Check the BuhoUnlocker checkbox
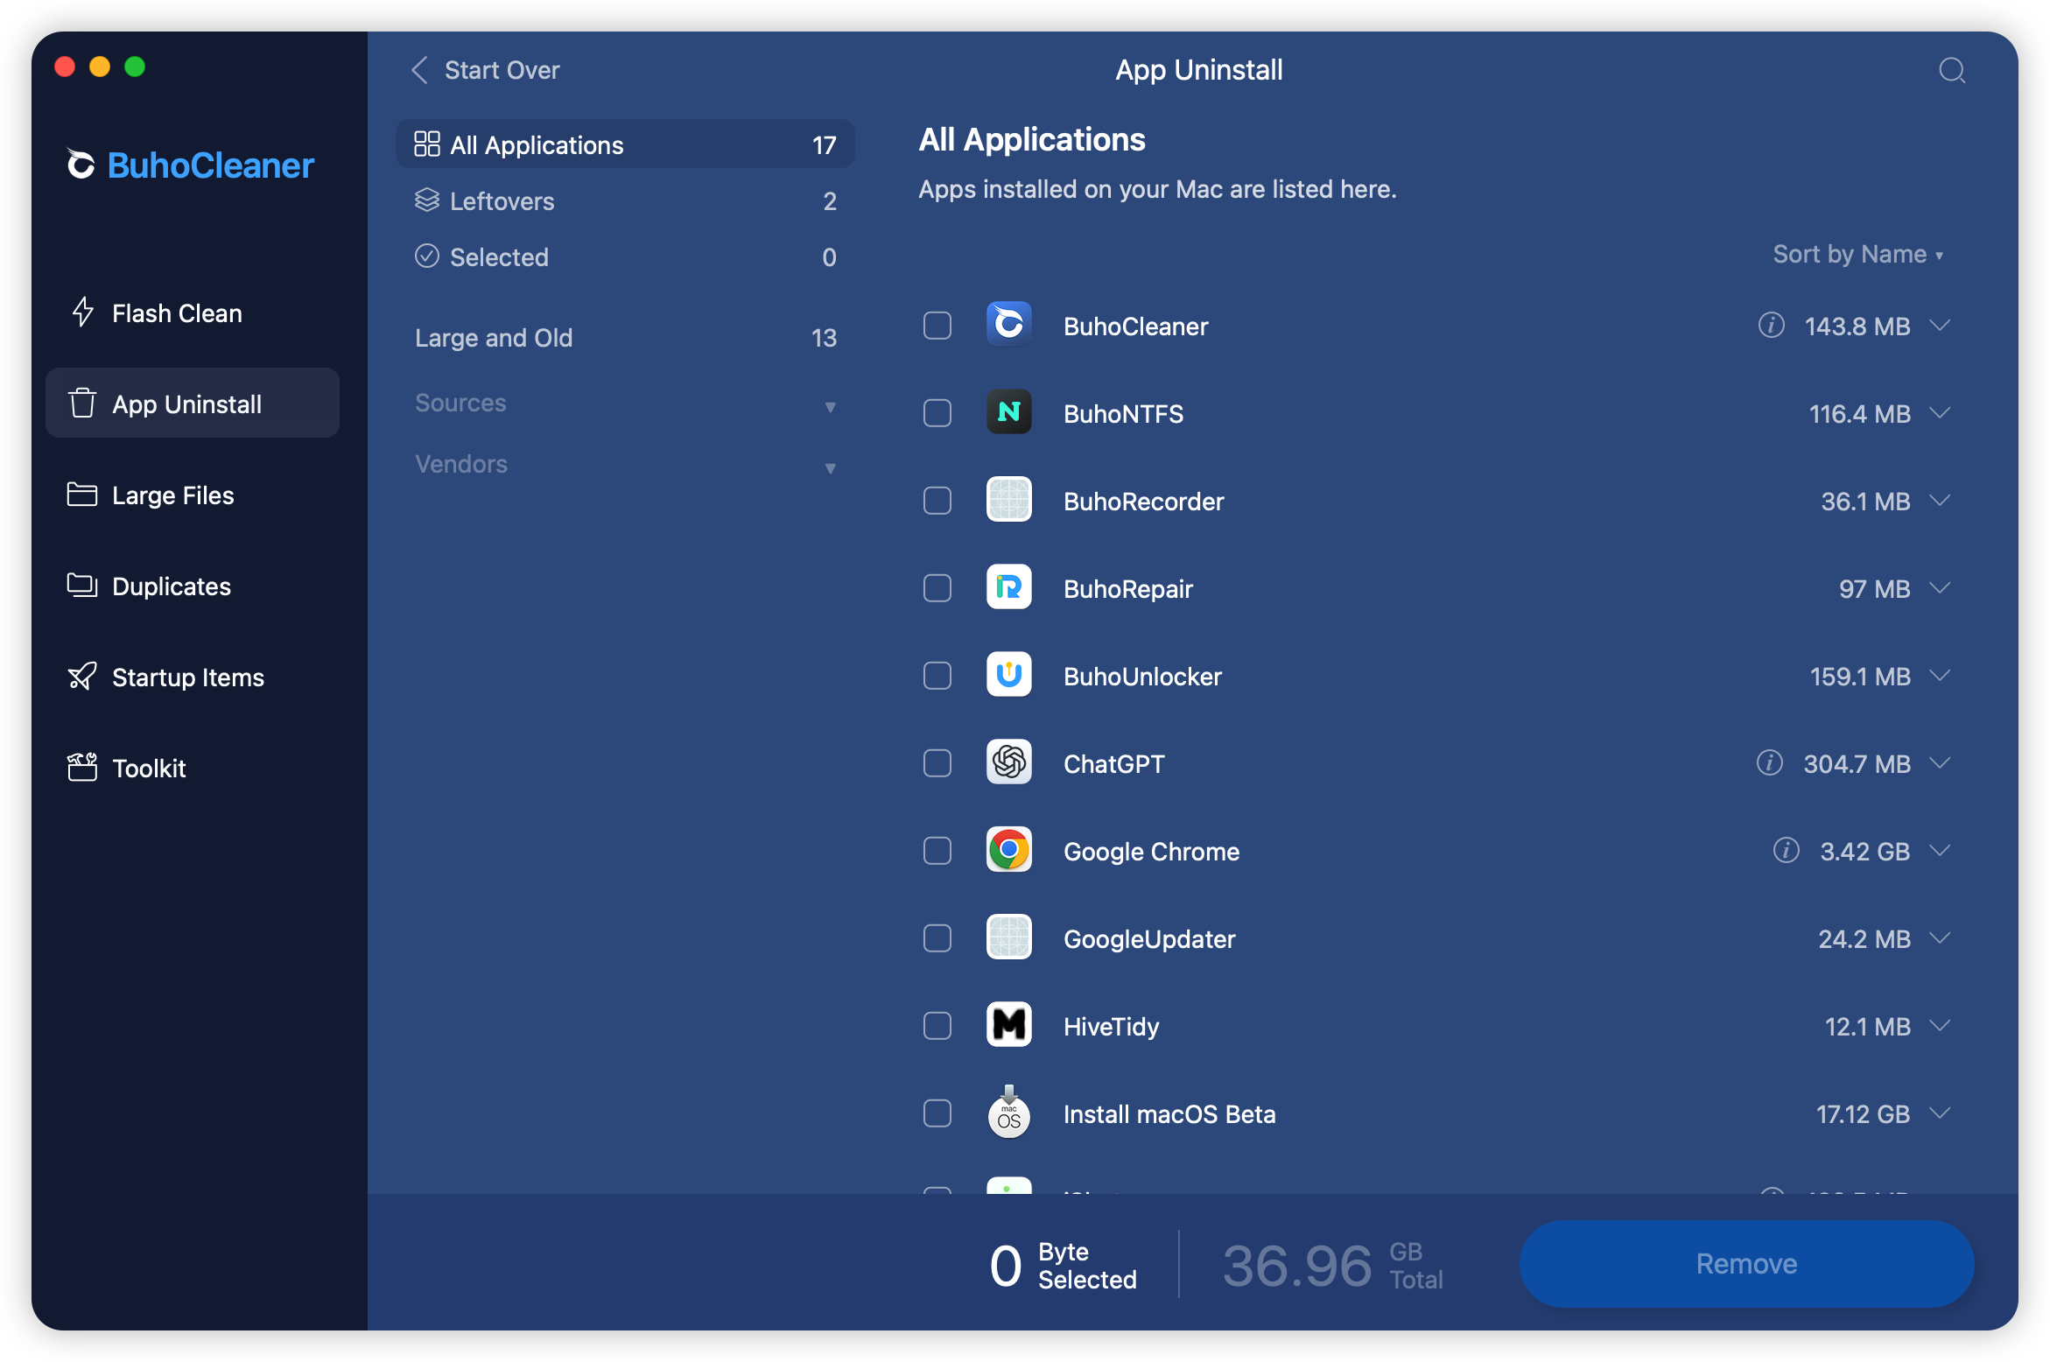 [x=937, y=676]
